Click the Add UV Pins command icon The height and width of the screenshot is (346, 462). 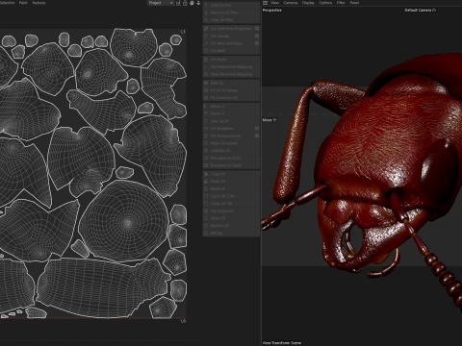pyautogui.click(x=206, y=6)
